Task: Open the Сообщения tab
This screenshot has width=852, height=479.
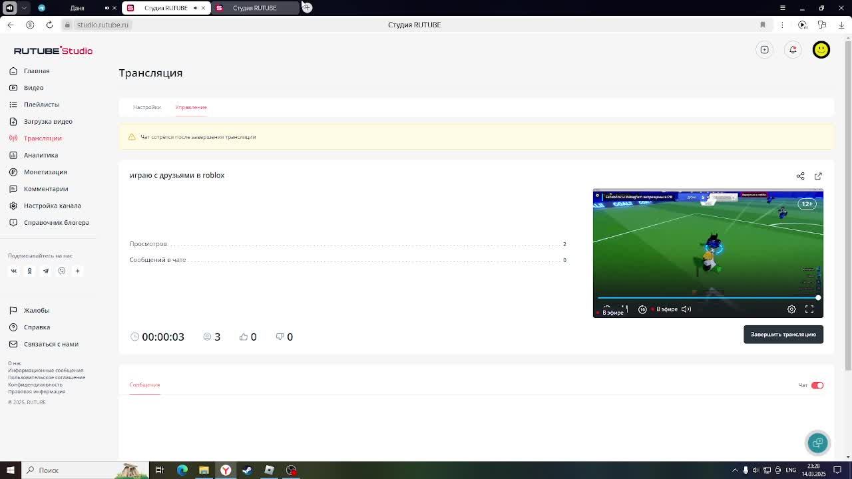Action: [x=144, y=385]
